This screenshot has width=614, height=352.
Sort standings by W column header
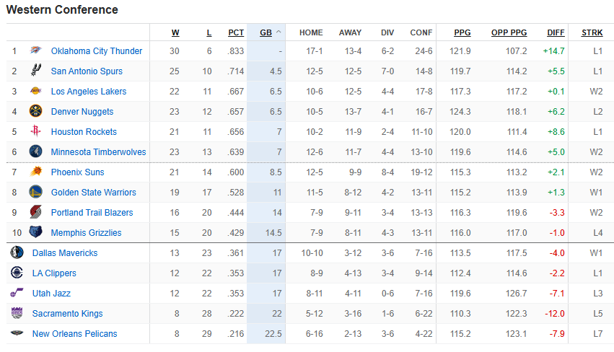click(175, 32)
